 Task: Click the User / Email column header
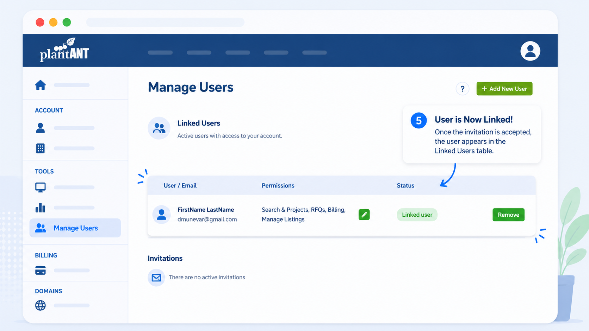pyautogui.click(x=180, y=185)
